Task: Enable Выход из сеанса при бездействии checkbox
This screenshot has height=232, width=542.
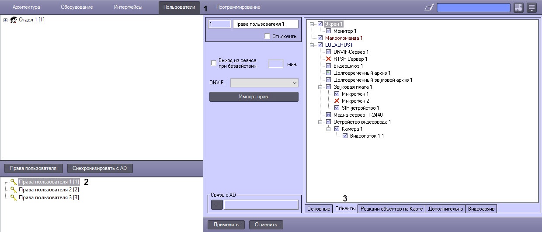Action: pyautogui.click(x=214, y=63)
